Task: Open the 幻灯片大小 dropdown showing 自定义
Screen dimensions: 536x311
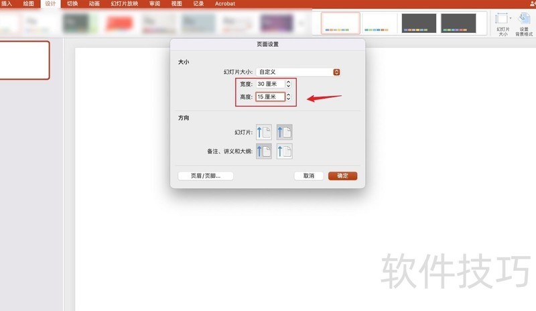Action: (298, 72)
